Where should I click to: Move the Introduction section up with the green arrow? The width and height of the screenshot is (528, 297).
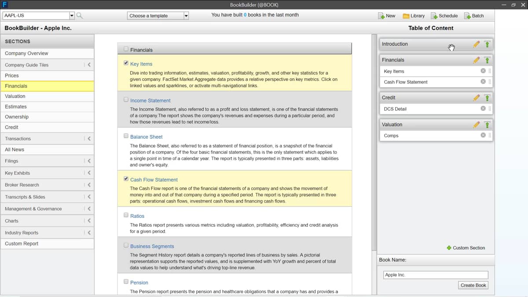click(x=487, y=44)
